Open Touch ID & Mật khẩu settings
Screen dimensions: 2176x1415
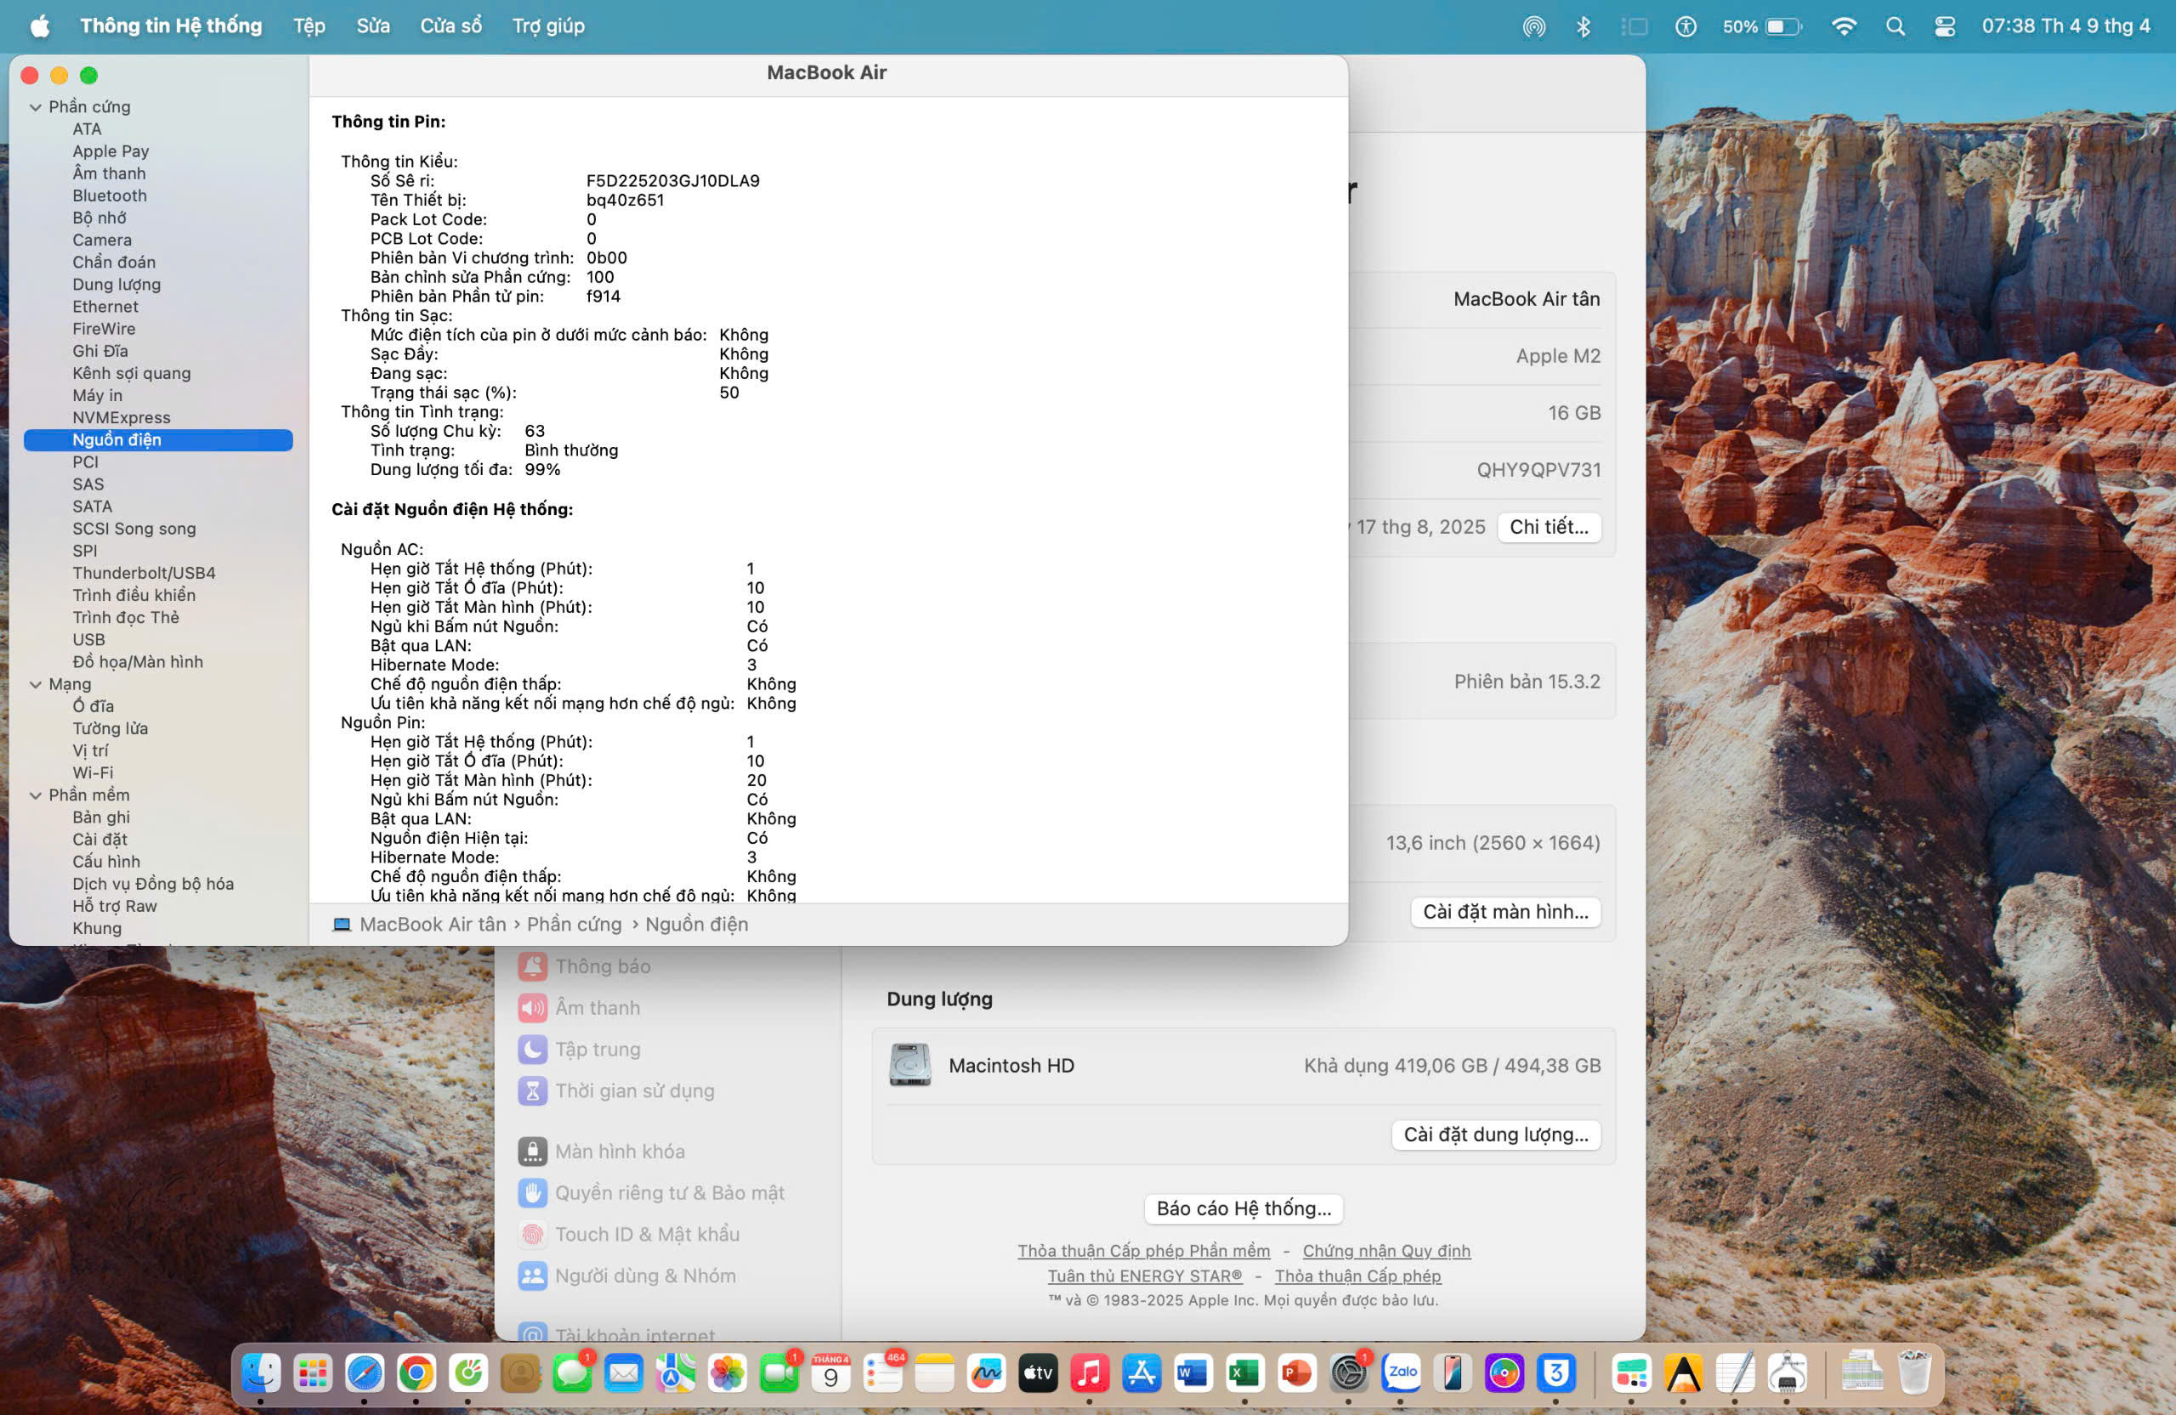(x=629, y=1234)
